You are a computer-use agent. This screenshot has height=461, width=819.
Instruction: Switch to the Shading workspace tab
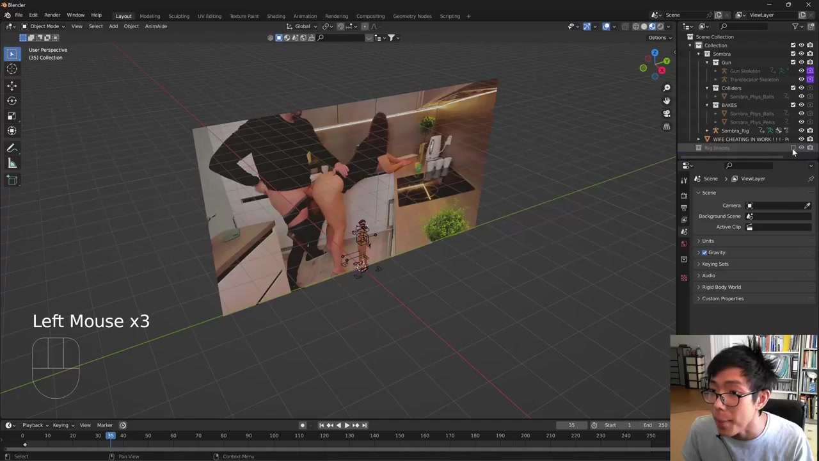click(x=276, y=16)
